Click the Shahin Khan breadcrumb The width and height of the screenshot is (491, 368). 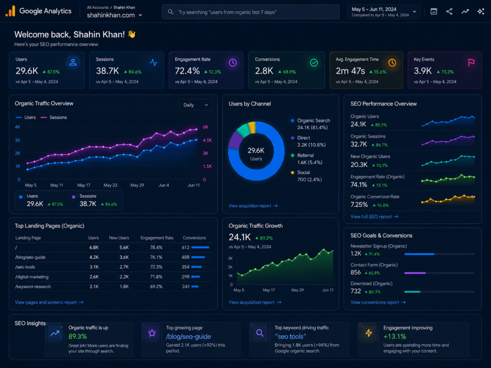coord(124,7)
